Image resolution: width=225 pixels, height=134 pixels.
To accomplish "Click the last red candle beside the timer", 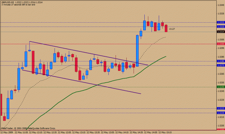I will pyautogui.click(x=166, y=28).
